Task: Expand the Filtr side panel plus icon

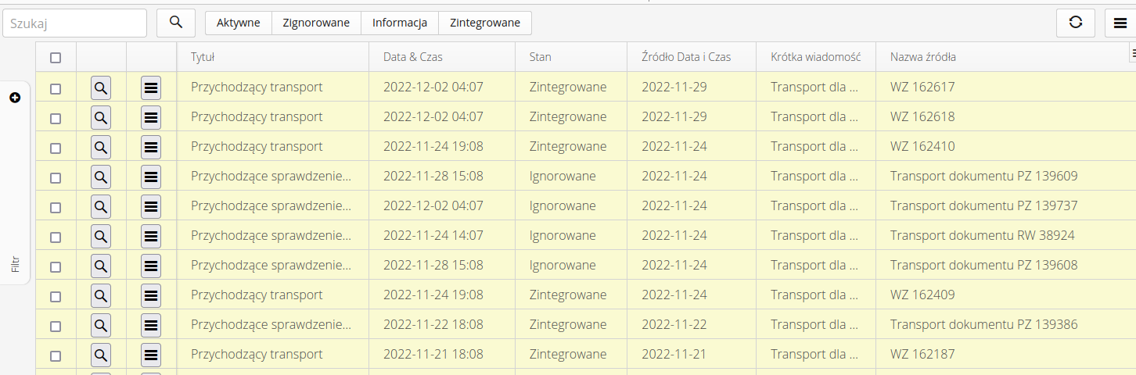Action: 15,98
